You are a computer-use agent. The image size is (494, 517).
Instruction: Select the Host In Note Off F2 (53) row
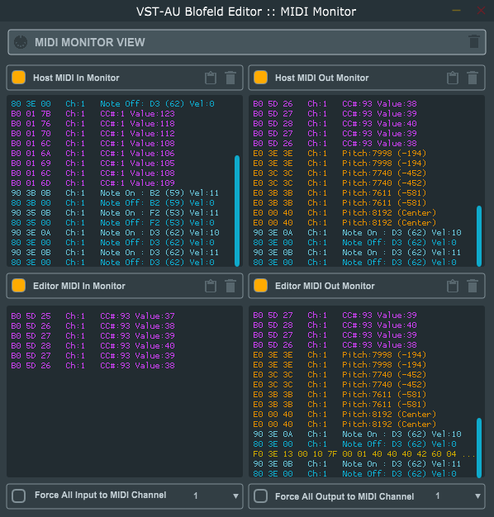[113, 222]
